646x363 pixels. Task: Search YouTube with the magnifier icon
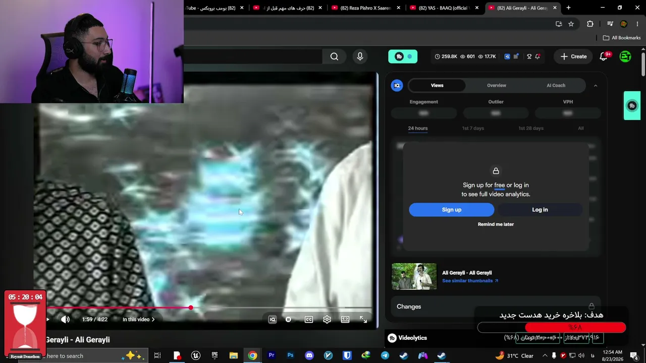point(334,56)
